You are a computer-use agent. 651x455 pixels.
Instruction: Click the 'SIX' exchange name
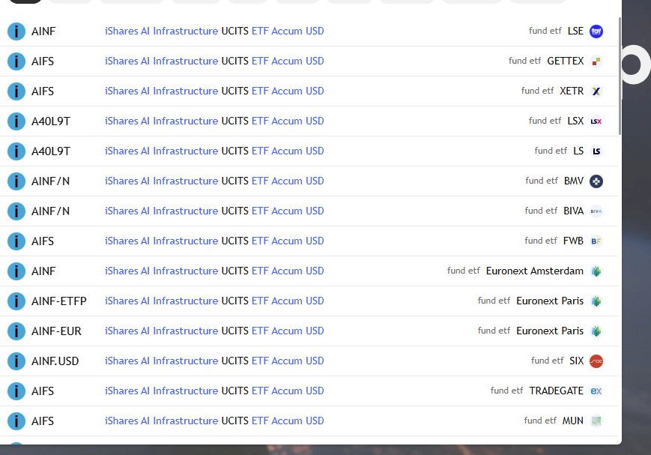pyautogui.click(x=577, y=361)
